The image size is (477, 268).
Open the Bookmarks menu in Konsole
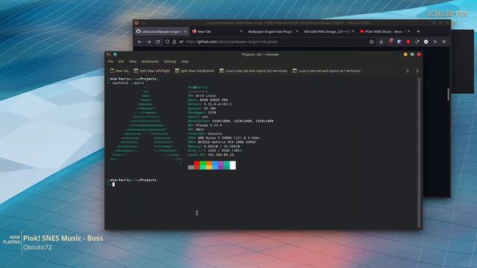[151, 61]
